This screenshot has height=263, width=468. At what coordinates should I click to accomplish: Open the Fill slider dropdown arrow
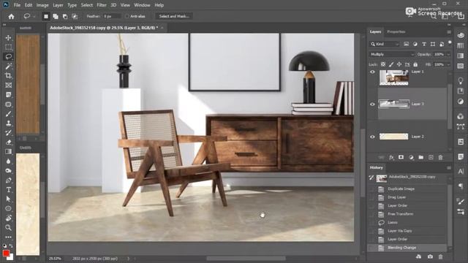(x=448, y=64)
